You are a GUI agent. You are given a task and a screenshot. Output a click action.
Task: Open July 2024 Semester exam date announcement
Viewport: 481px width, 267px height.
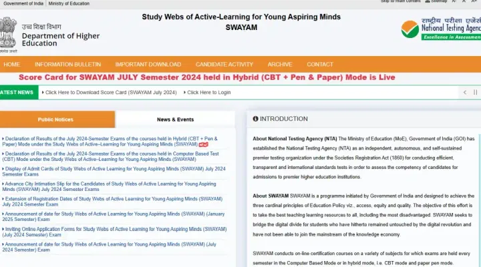[x=109, y=247]
